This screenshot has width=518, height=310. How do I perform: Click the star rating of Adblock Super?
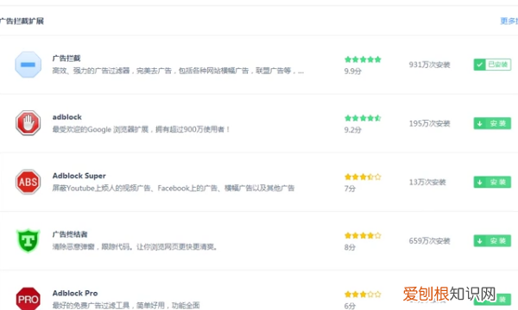tap(363, 177)
